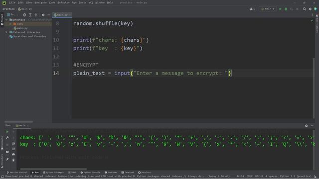Run the program with the toolbar play button
Image resolution: width=319 pixels, height=179 pixels.
(280, 9)
